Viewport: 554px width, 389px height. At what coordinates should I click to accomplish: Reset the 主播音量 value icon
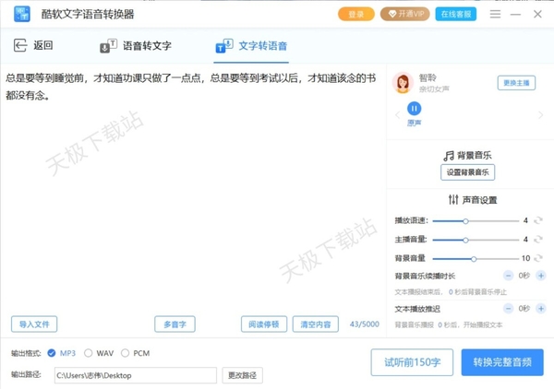[538, 240]
